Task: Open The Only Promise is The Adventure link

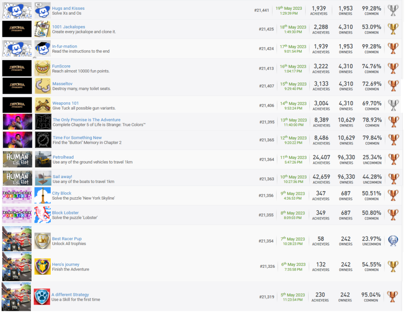Action: (x=86, y=120)
